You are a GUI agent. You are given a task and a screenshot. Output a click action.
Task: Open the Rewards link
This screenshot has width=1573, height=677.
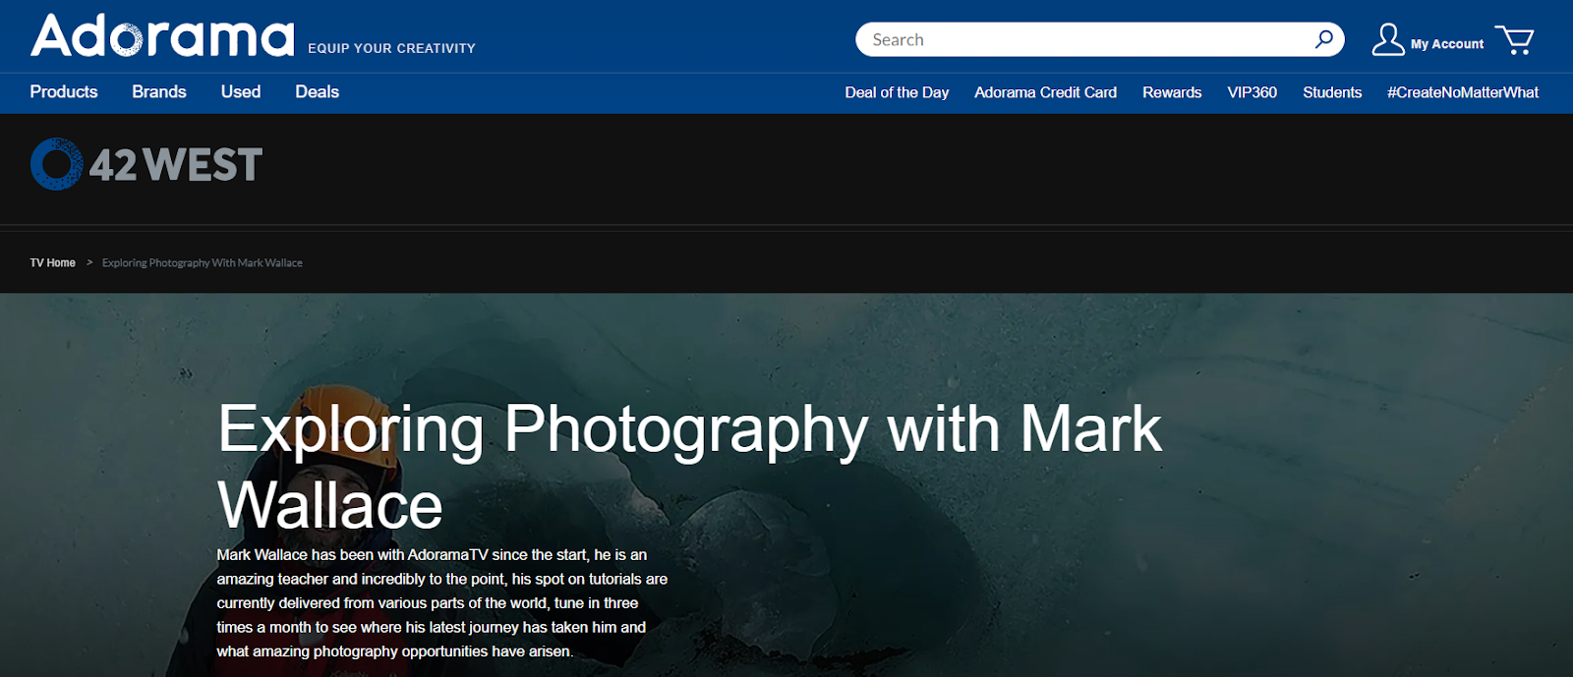coord(1172,92)
